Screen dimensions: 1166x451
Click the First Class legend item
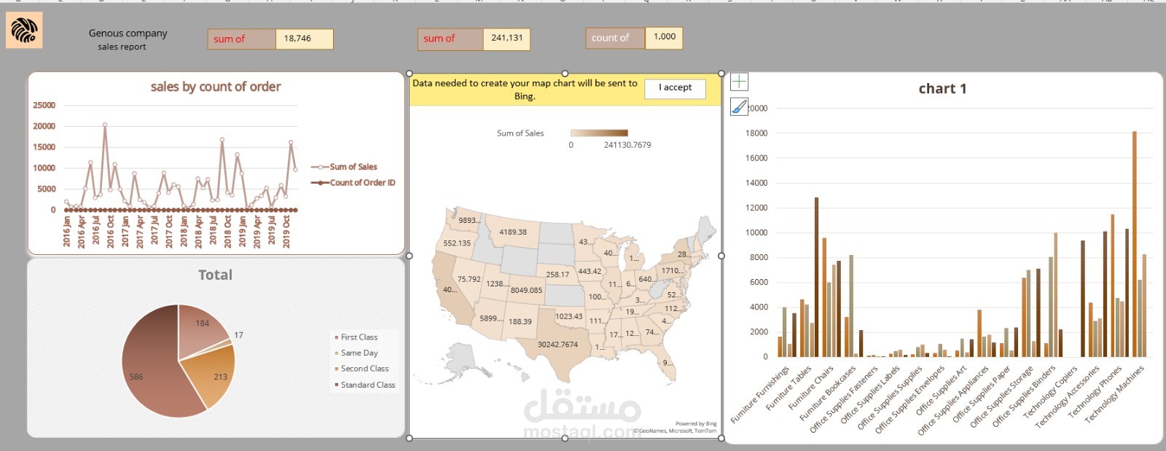[x=356, y=337]
